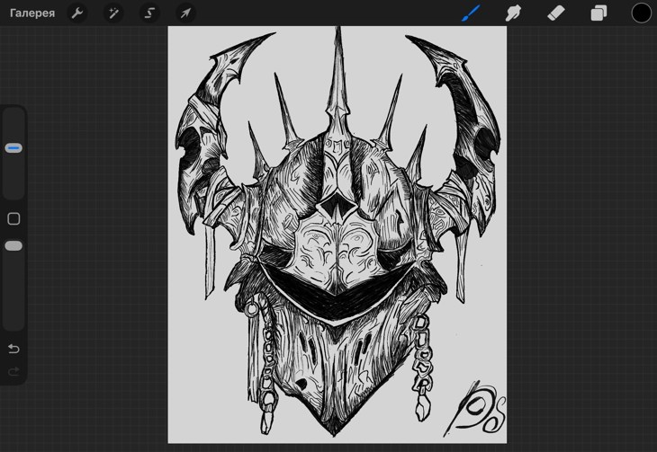Activate the Transform arrow tool
Viewport: 657px width, 452px height.
click(x=185, y=13)
